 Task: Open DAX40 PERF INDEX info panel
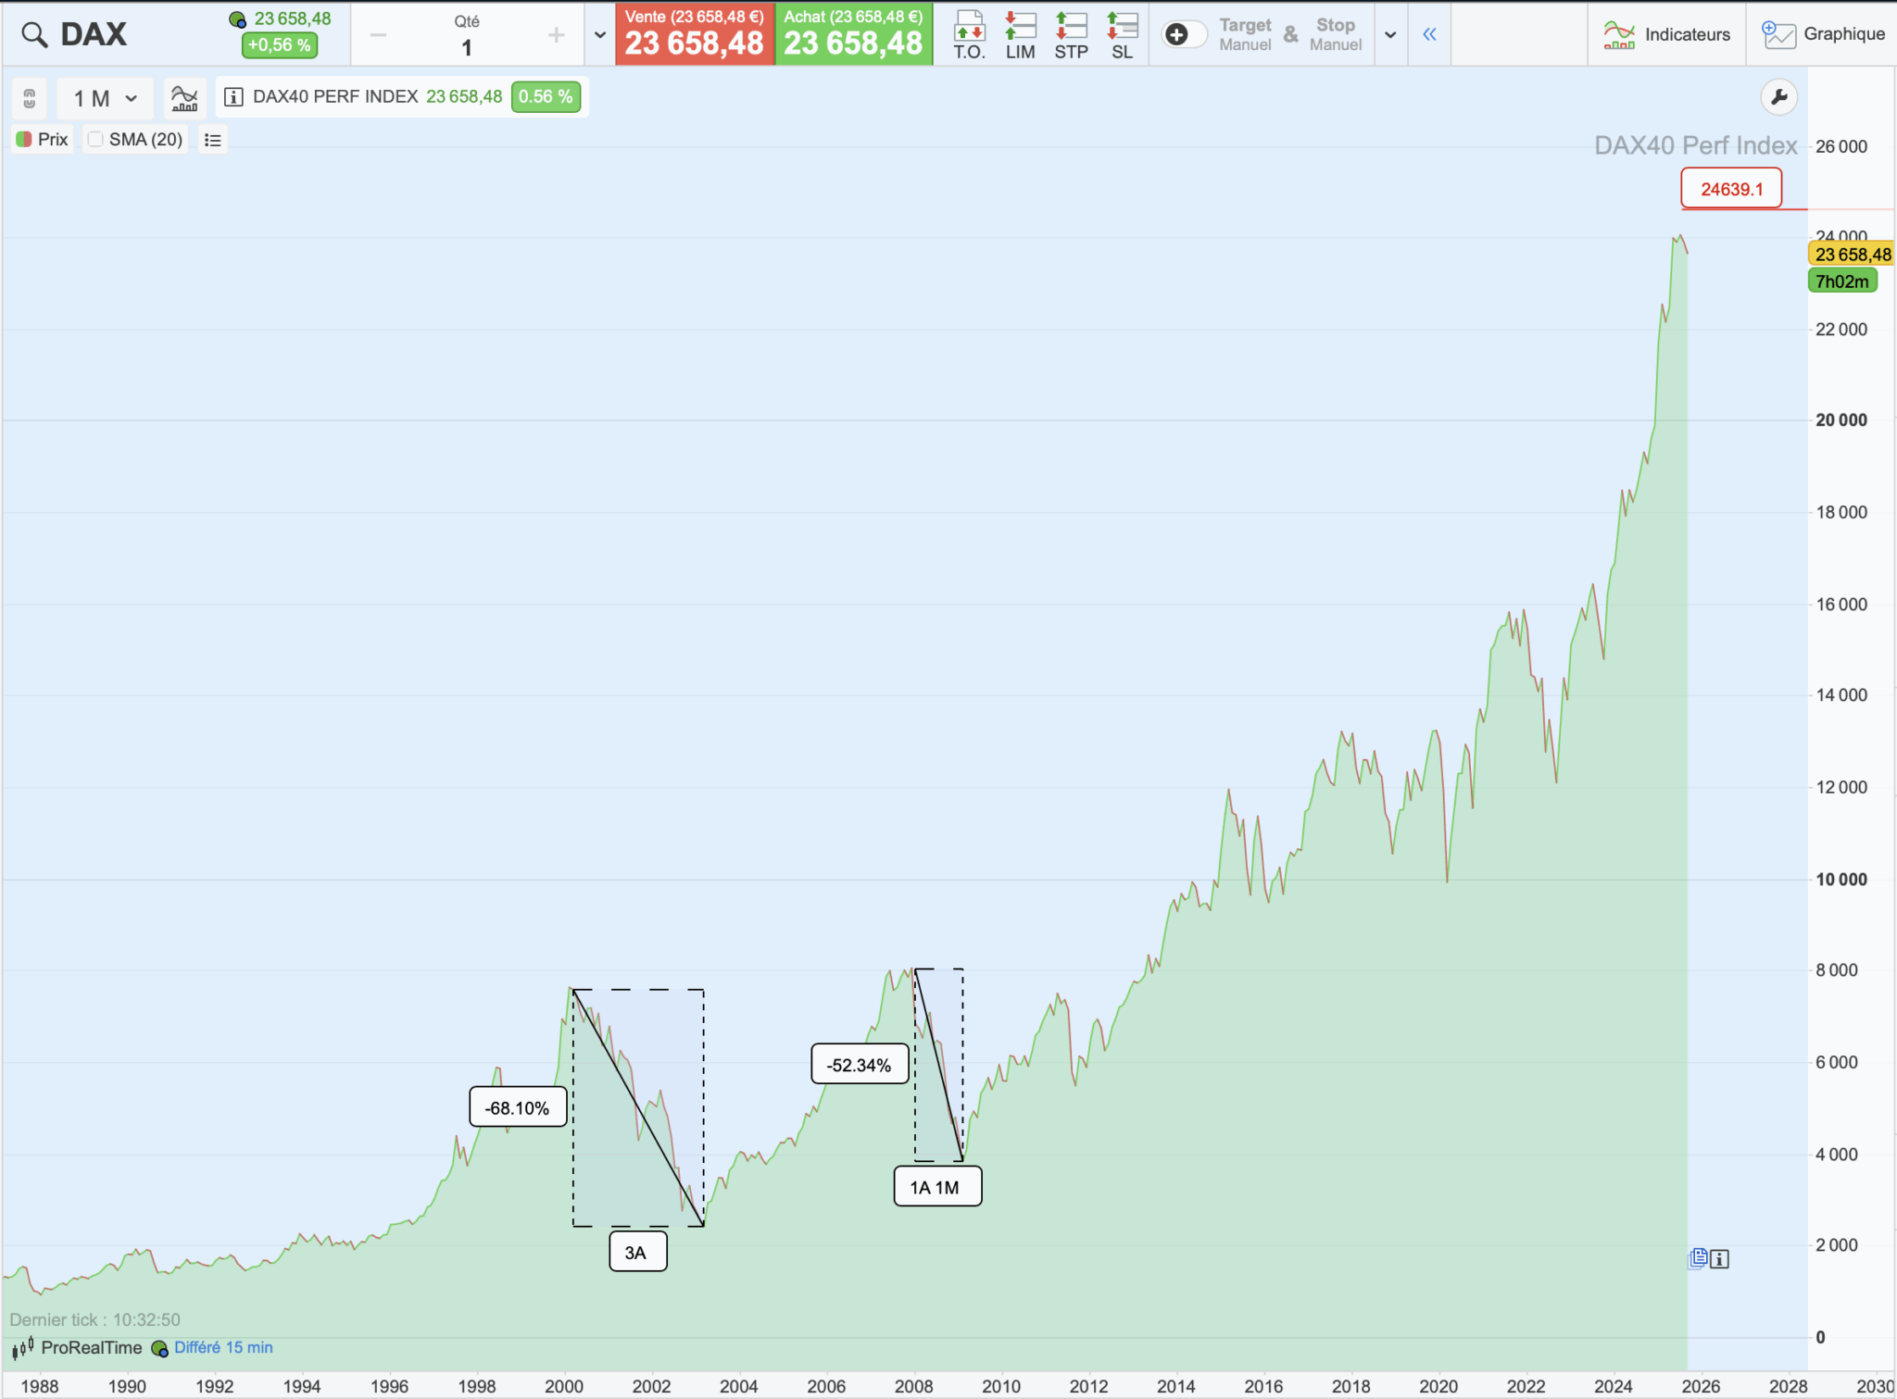point(234,95)
